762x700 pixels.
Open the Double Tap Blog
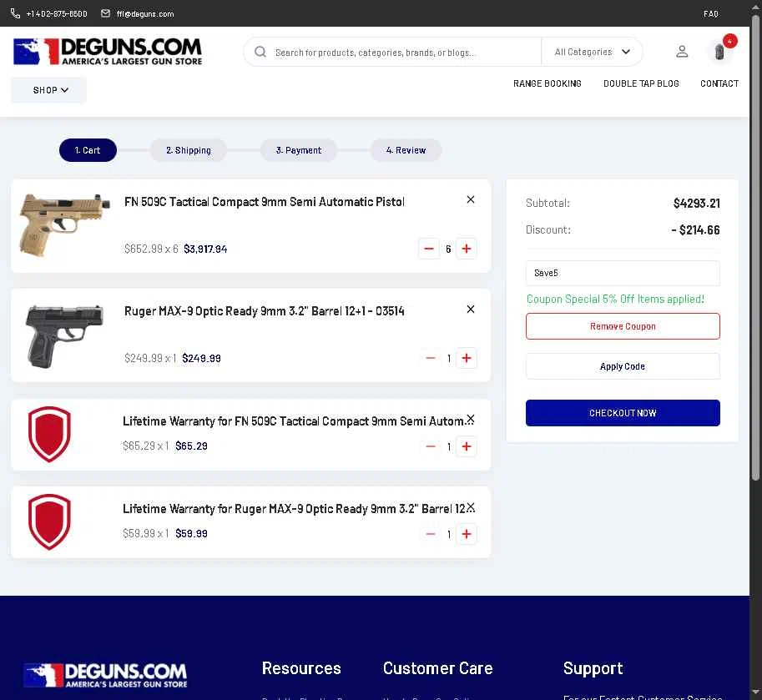tap(641, 83)
